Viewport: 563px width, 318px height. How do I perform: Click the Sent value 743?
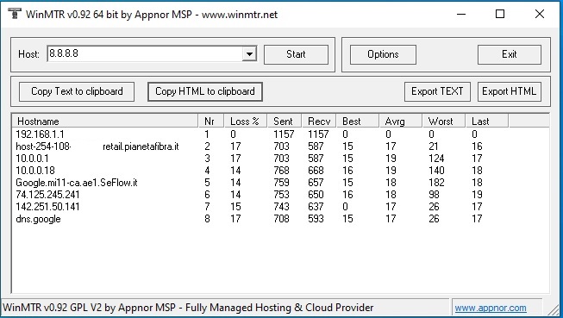281,207
